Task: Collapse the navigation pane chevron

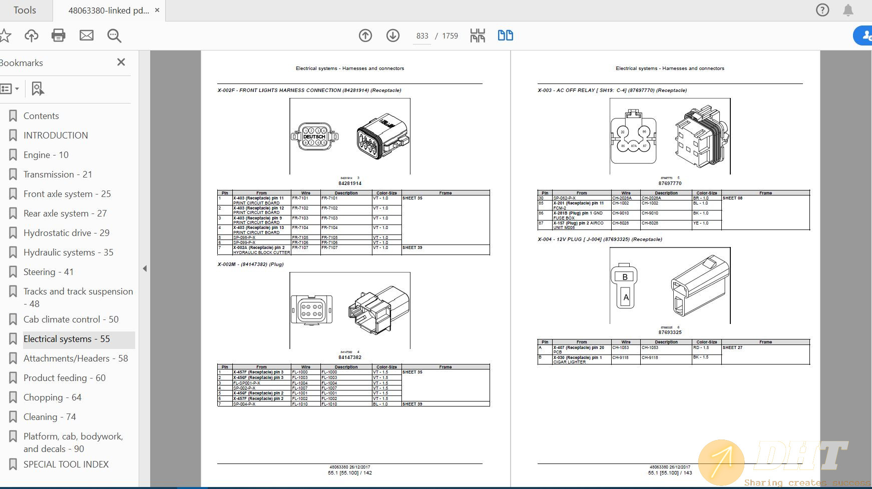Action: click(x=145, y=268)
